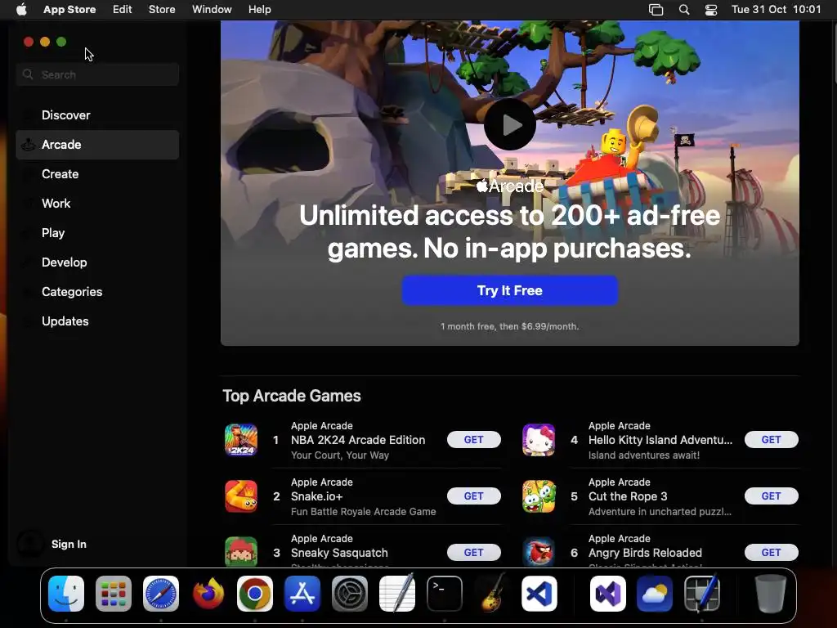
Task: Open Sneaky Sasquatch game icon
Action: [241, 552]
